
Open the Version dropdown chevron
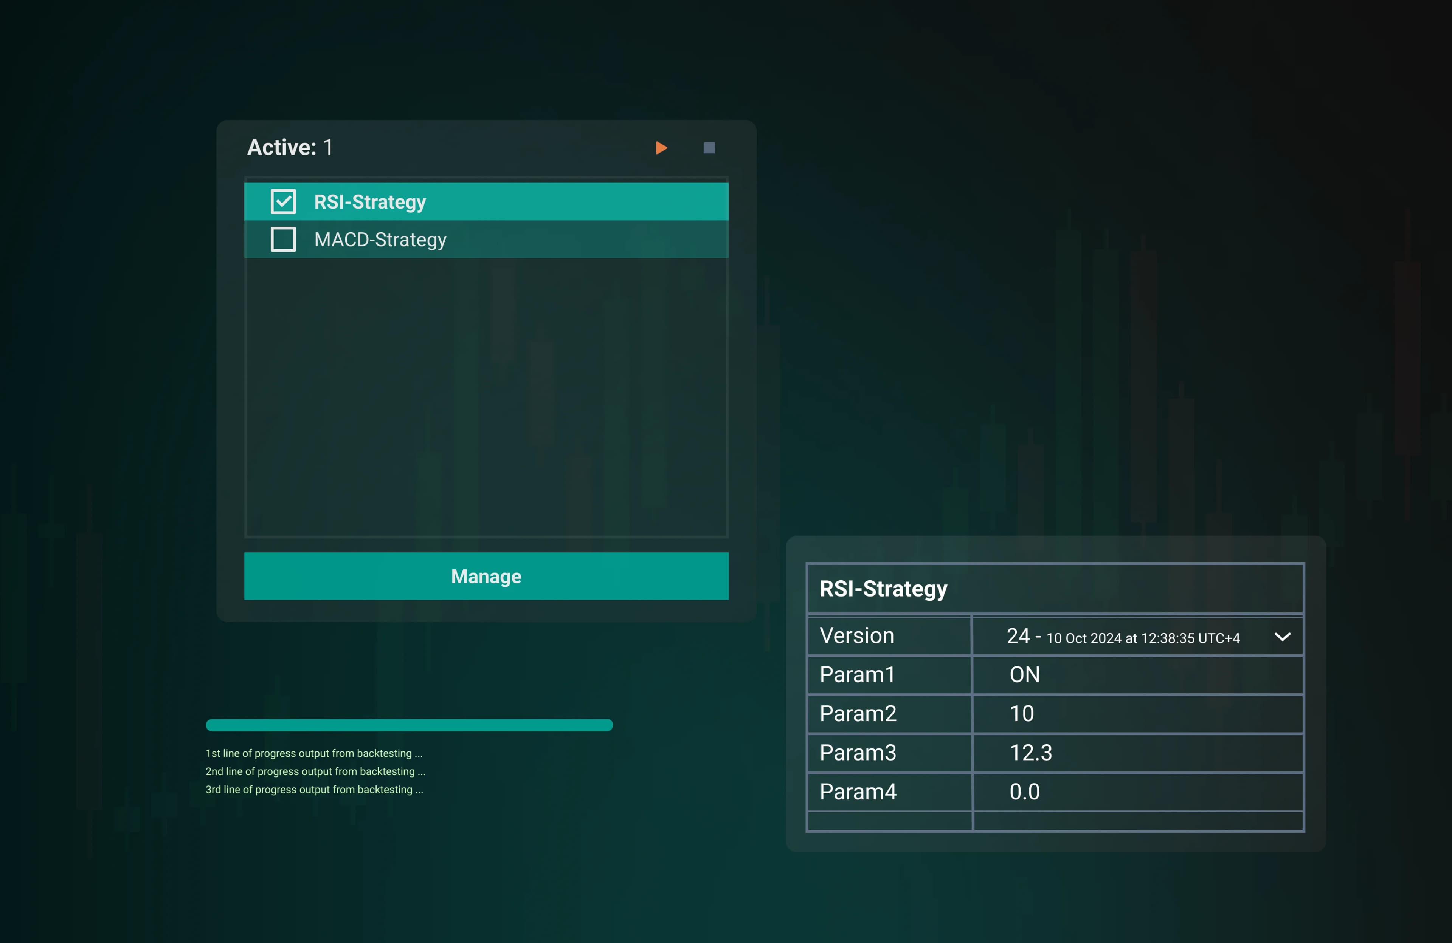click(x=1282, y=637)
